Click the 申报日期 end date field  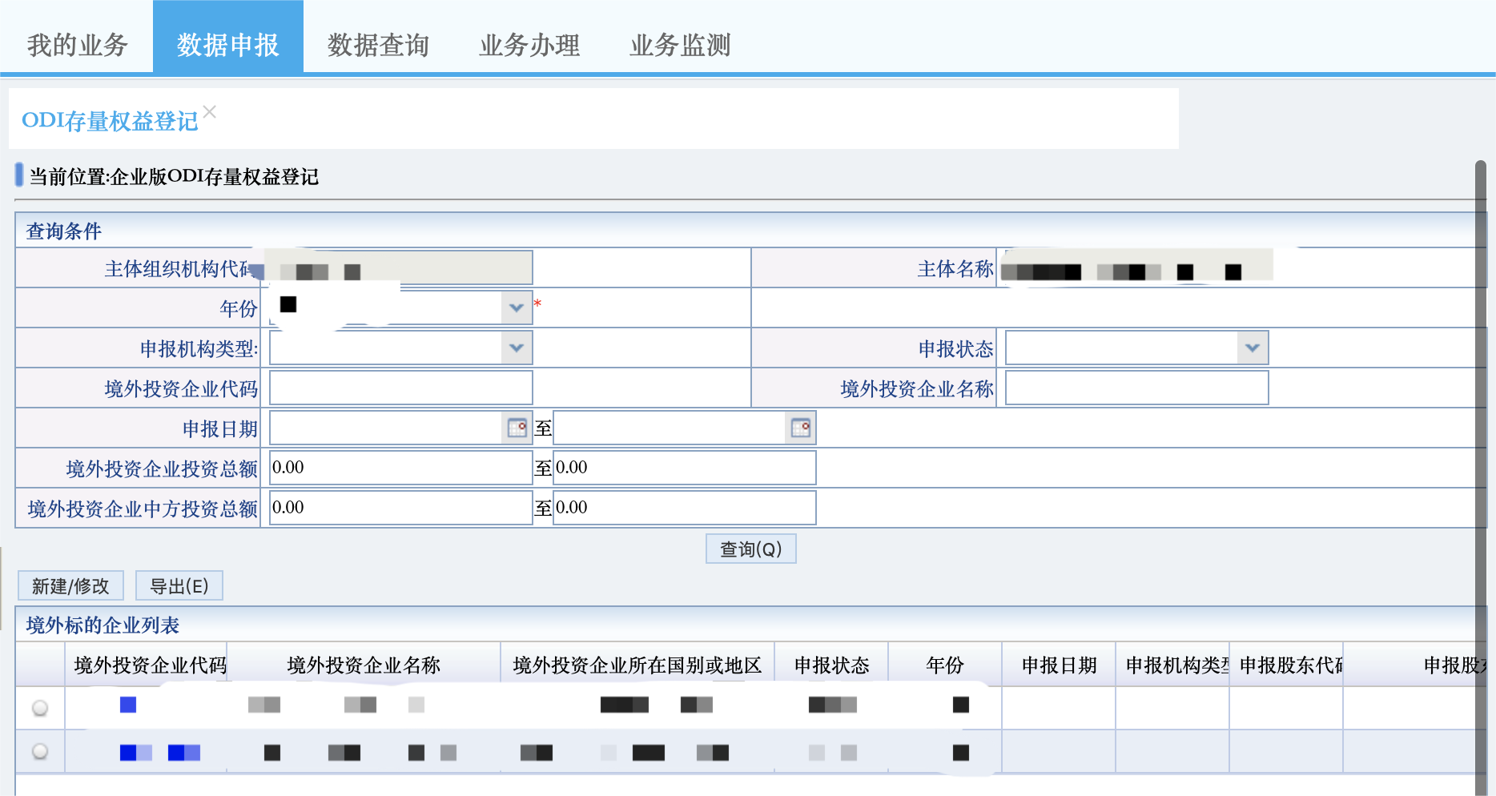point(670,428)
